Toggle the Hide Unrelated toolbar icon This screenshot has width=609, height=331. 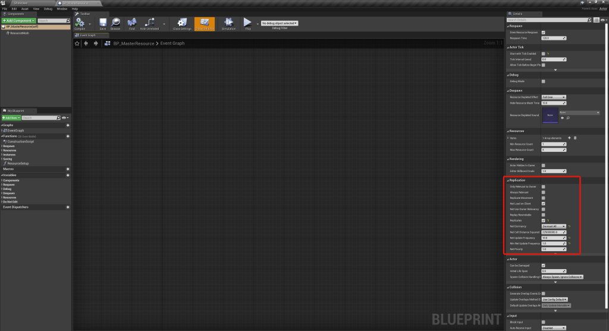[149, 23]
